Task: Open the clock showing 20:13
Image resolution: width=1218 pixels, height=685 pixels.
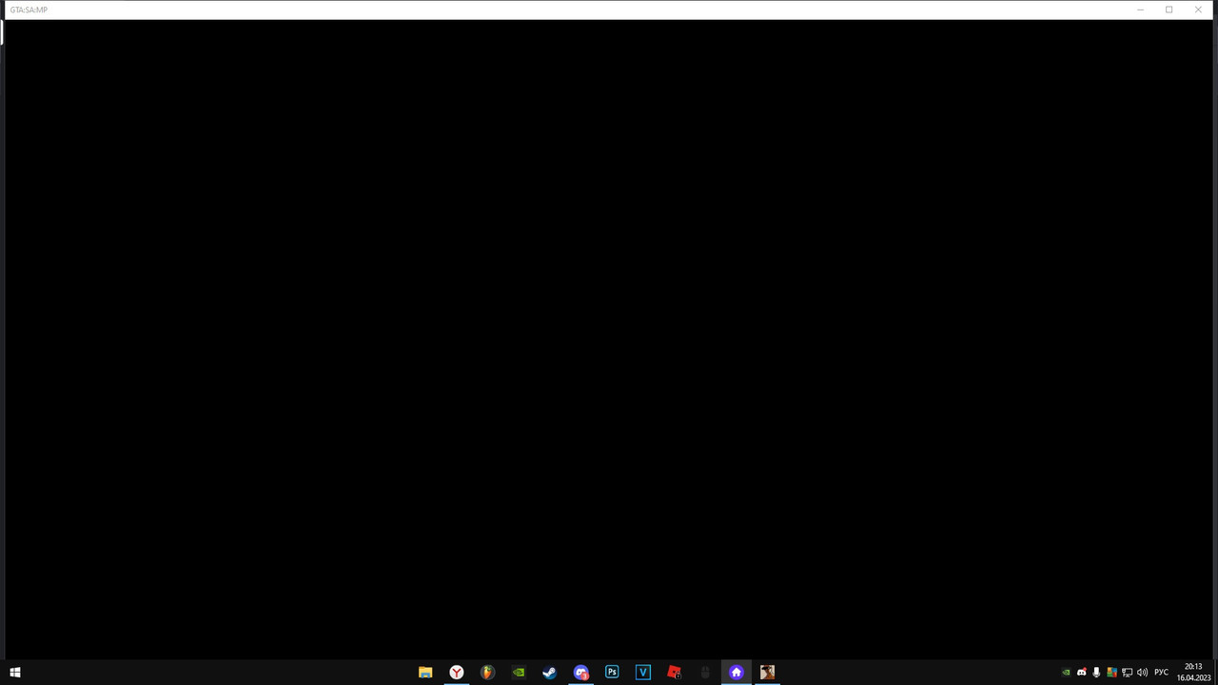Action: (1193, 672)
